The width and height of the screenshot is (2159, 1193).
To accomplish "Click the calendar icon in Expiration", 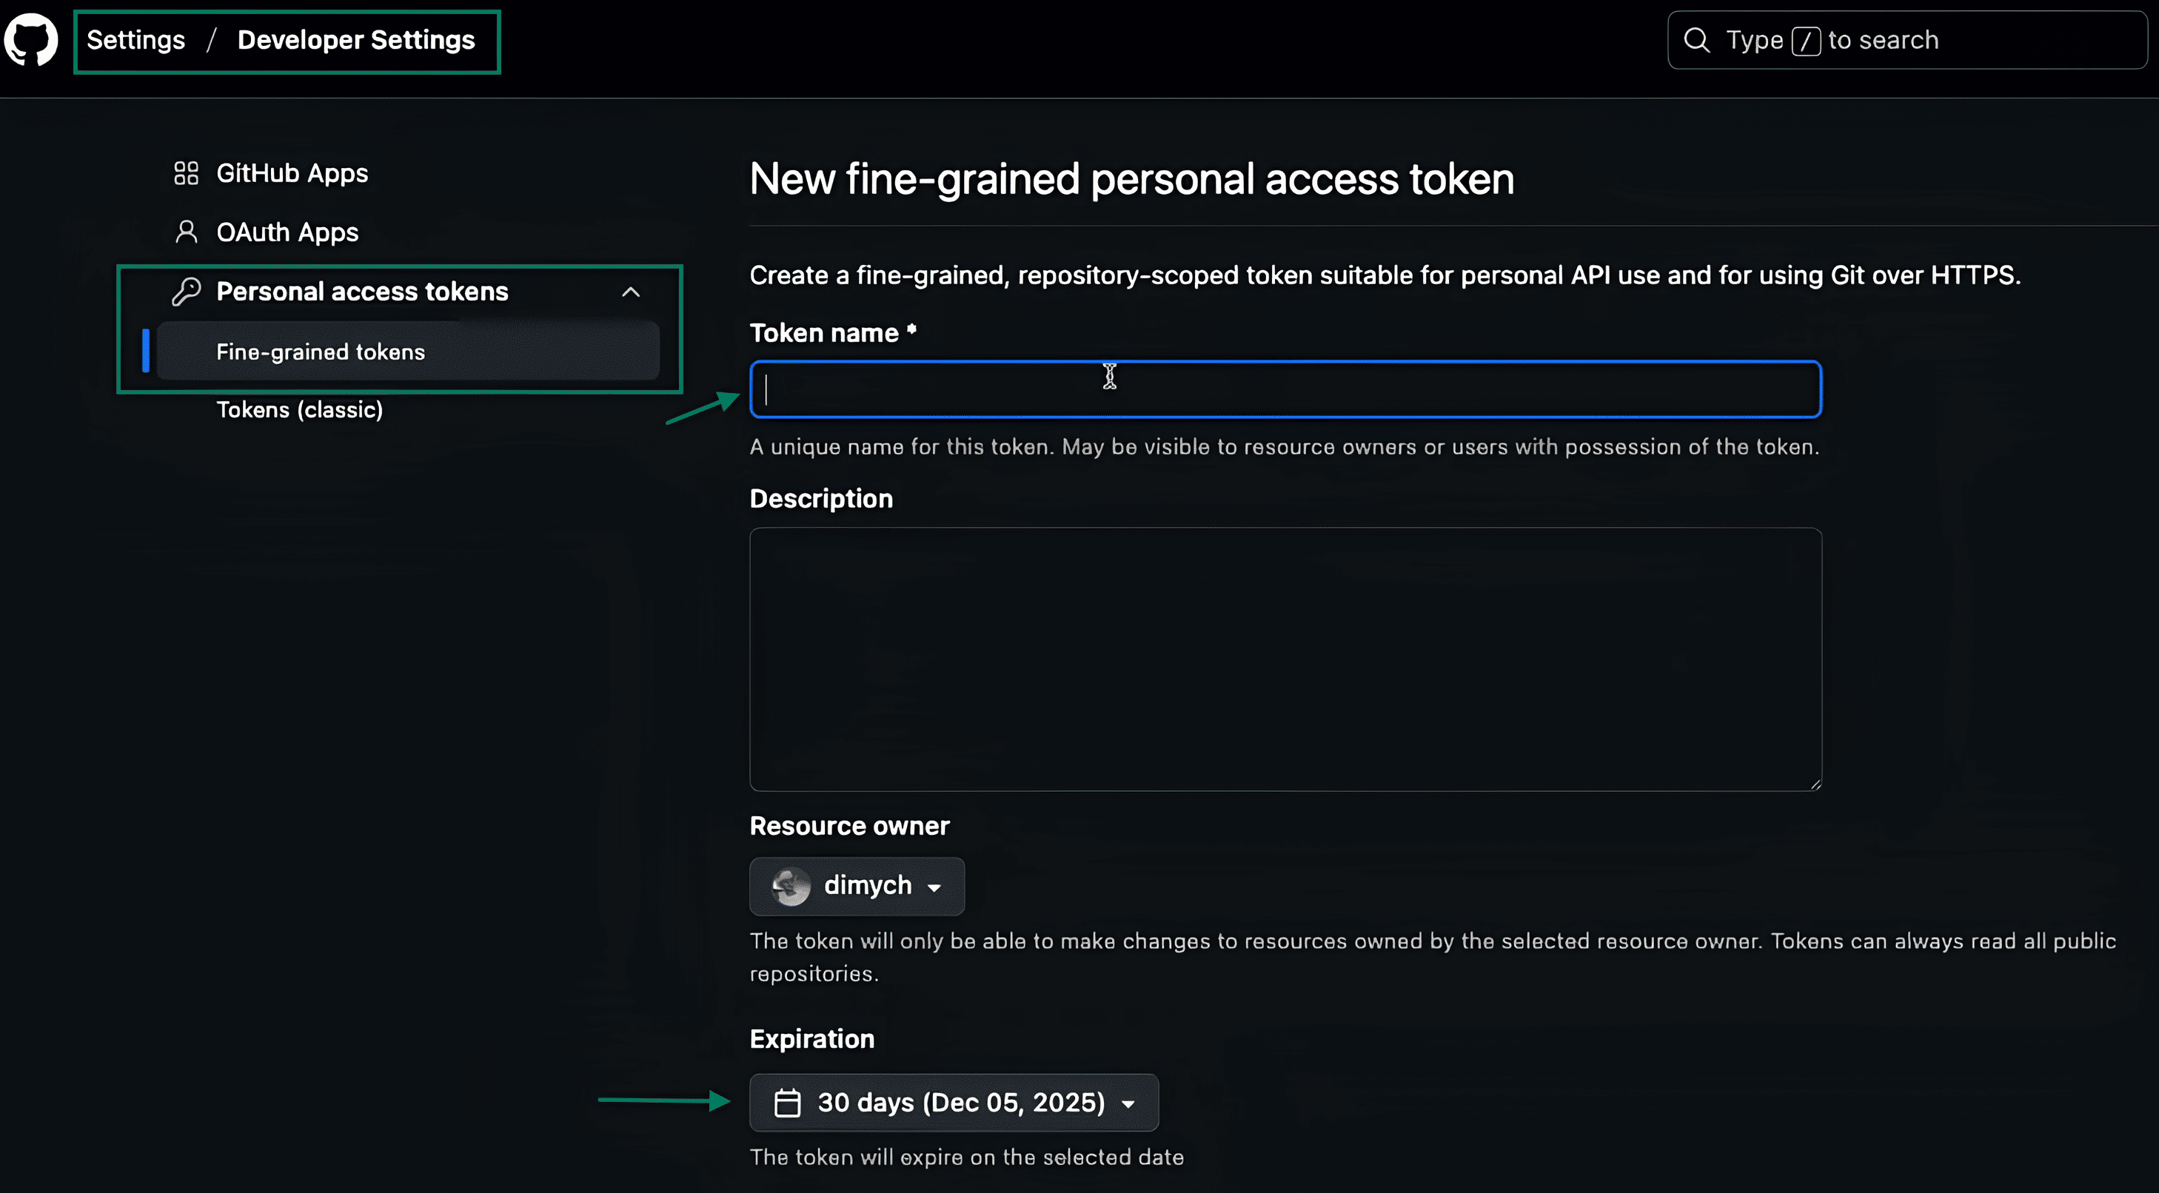I will point(787,1103).
